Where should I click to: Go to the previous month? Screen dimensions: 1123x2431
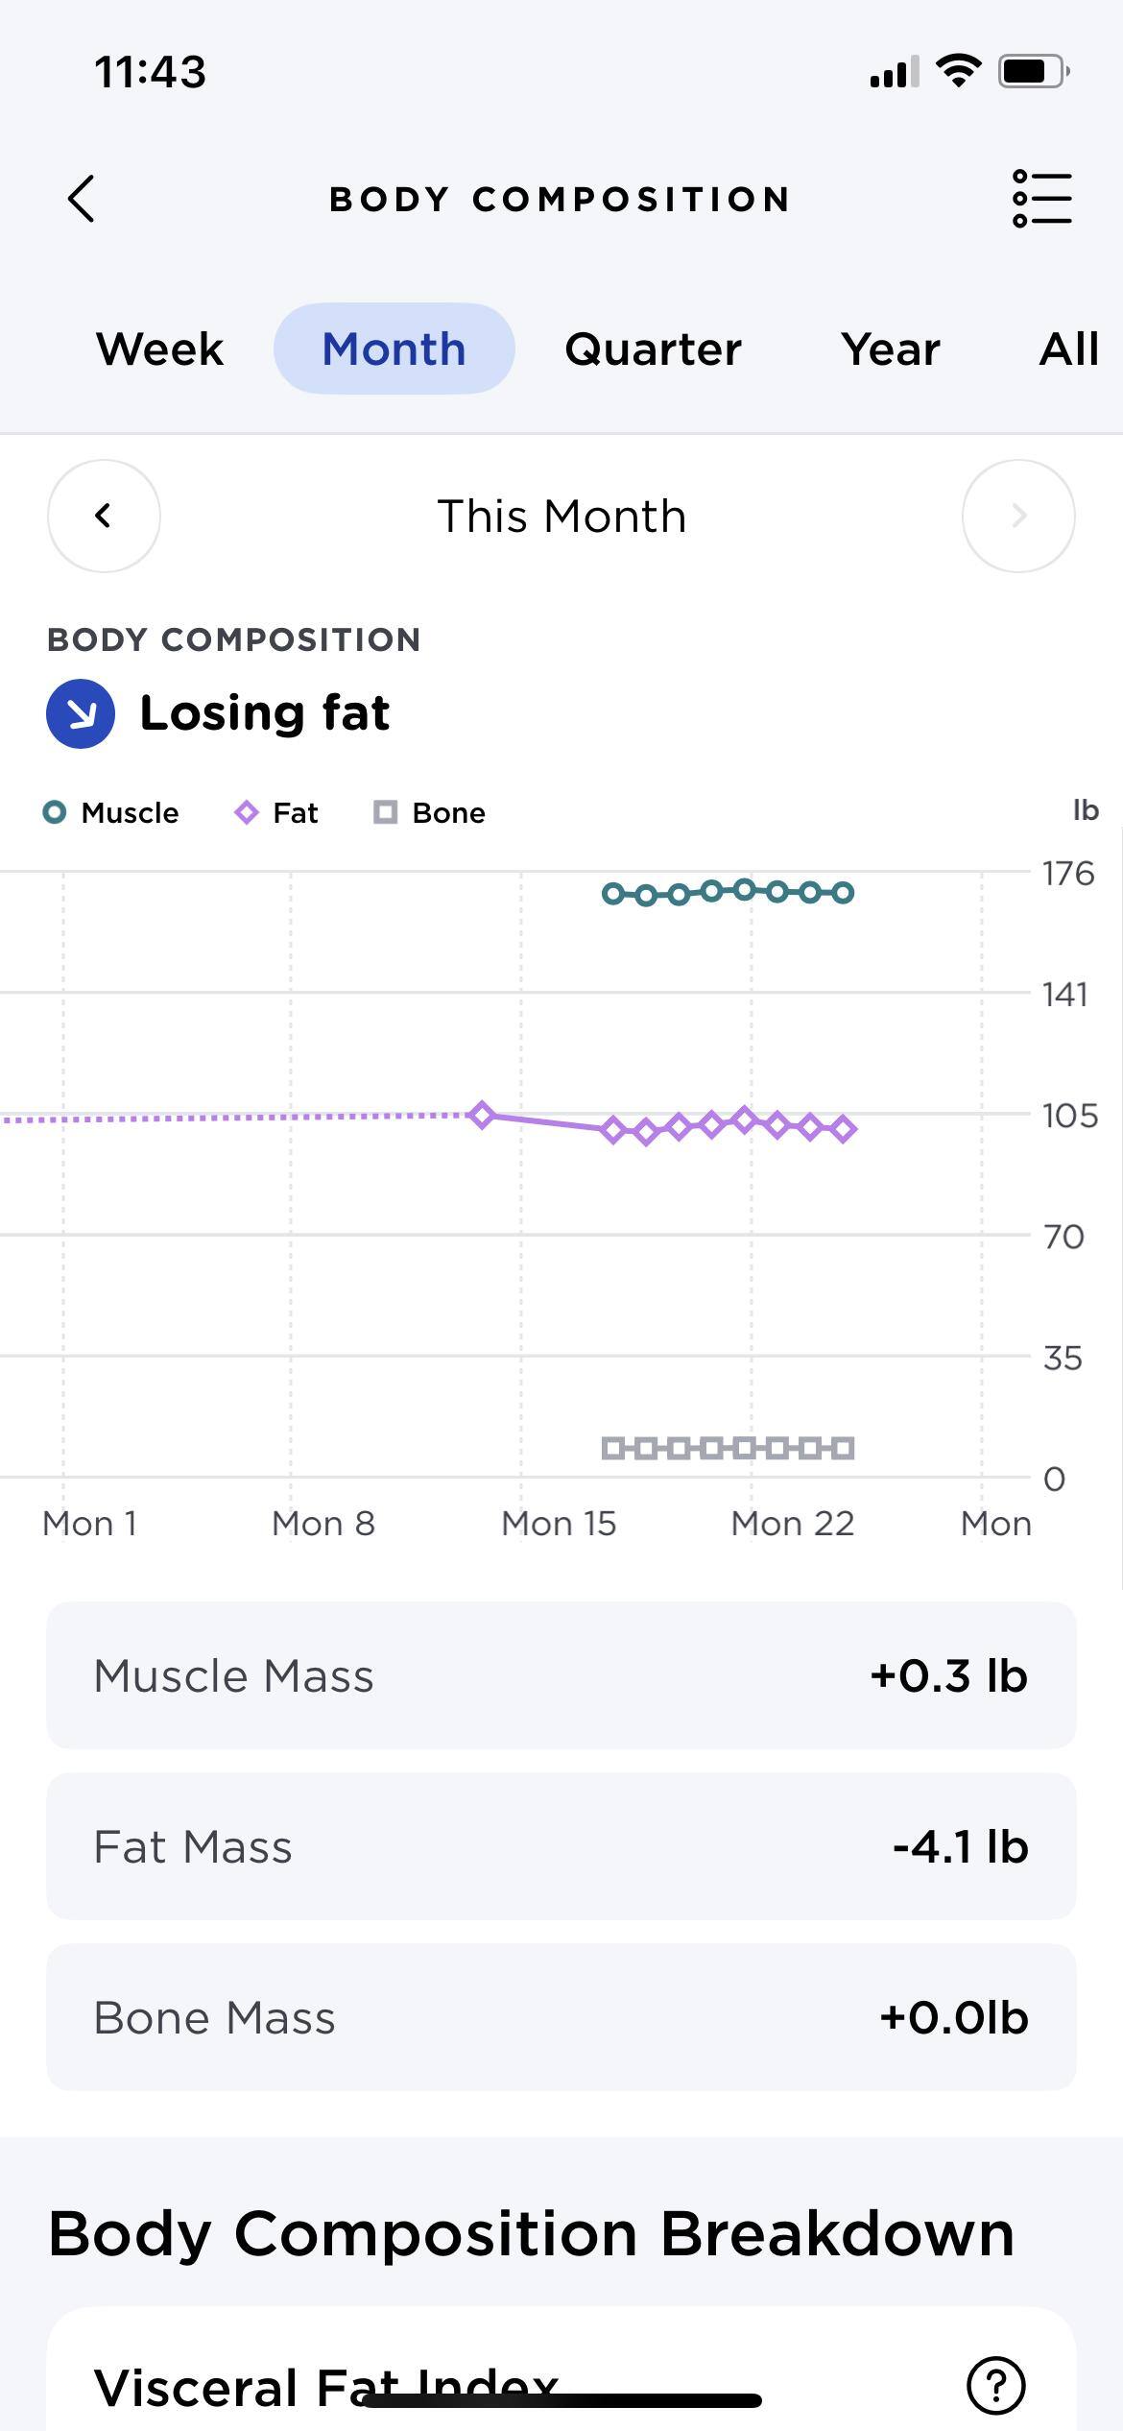tap(104, 516)
